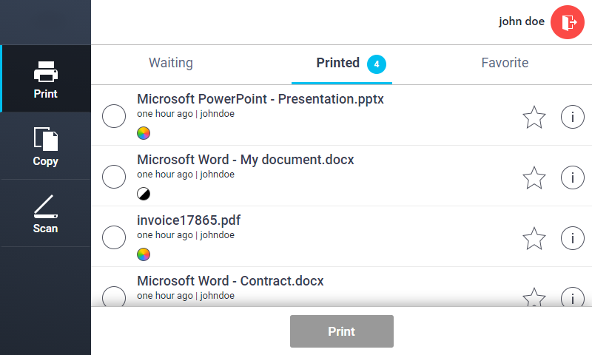Open the Print section in the sidebar
This screenshot has height=355, width=592.
click(x=46, y=78)
